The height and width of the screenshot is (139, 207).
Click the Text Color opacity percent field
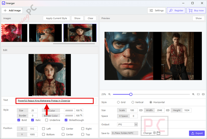79,110
